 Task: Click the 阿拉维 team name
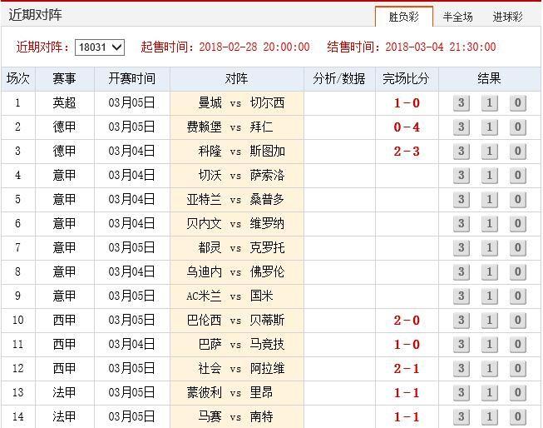268,369
